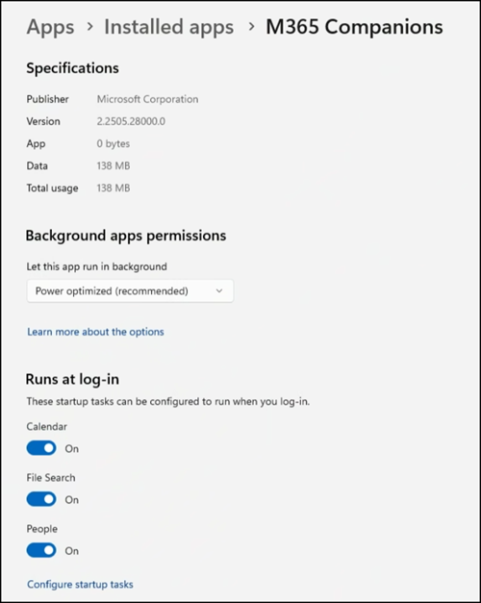481x603 pixels.
Task: Open the background permission dropdown
Action: point(130,291)
